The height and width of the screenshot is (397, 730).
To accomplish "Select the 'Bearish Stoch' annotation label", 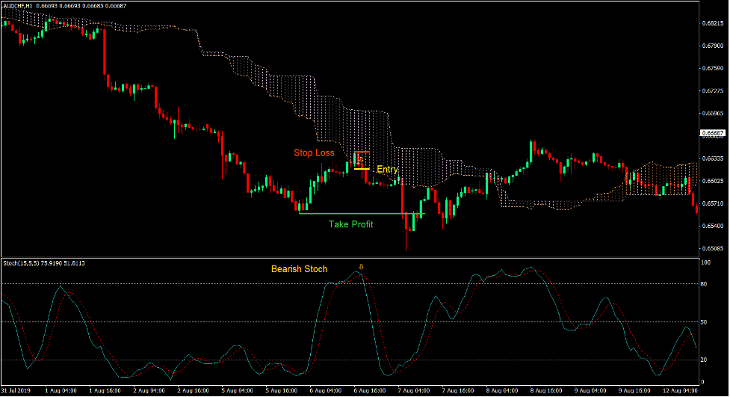I will point(299,269).
